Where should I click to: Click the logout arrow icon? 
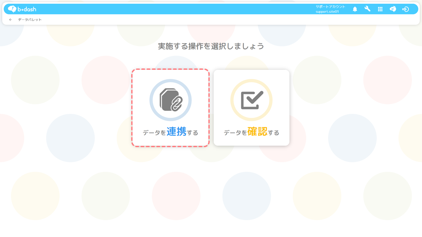406,9
